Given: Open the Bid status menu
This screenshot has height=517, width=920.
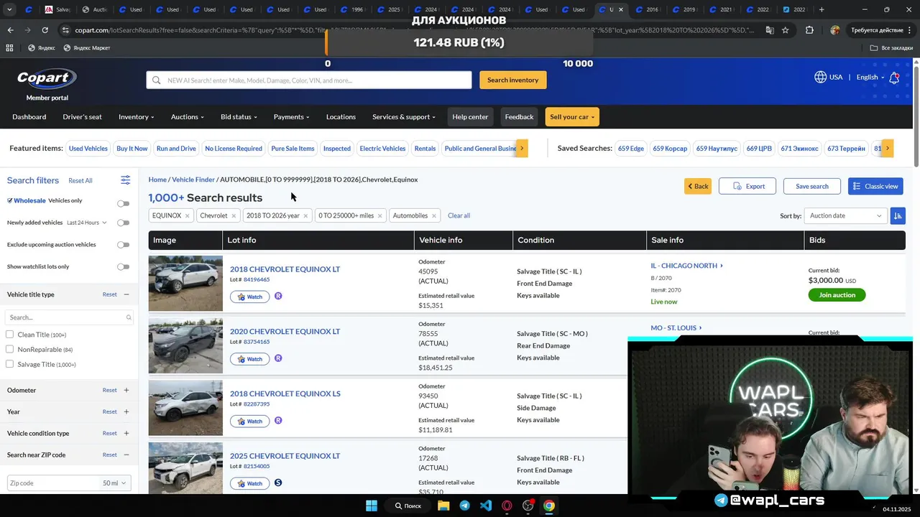Looking at the screenshot, I should pos(239,117).
